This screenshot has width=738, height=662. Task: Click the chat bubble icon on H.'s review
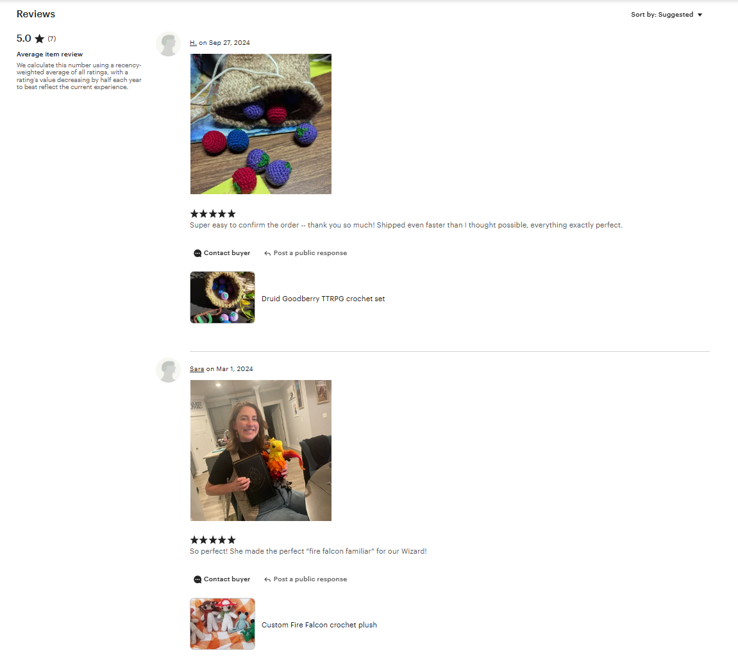(197, 253)
